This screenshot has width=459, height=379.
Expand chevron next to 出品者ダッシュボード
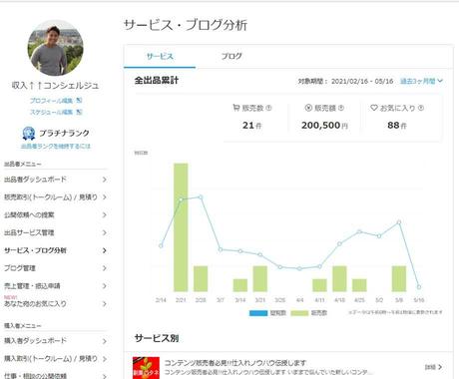point(105,180)
